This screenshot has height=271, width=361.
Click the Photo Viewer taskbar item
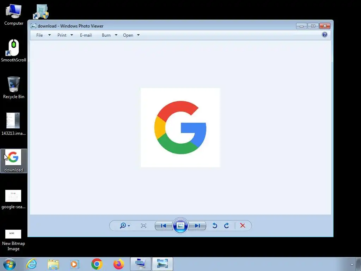click(x=162, y=264)
